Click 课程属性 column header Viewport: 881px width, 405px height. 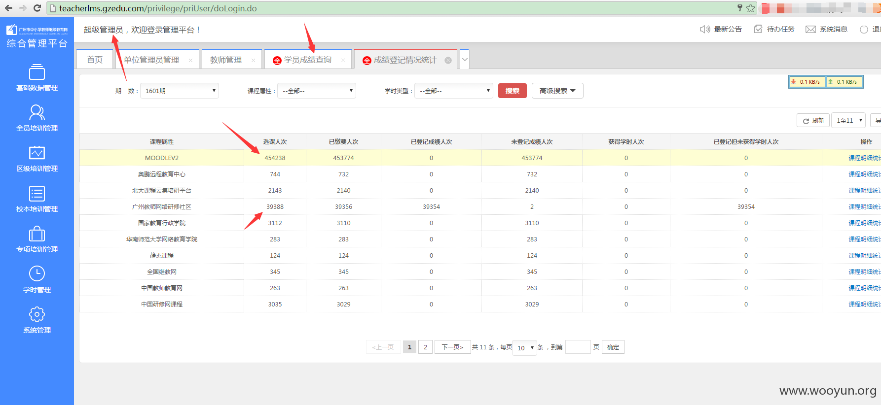click(162, 141)
